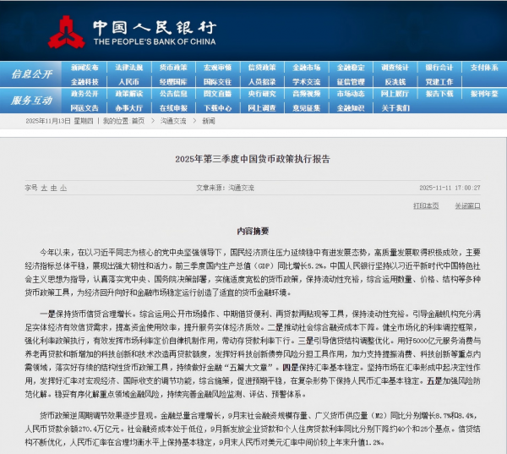The width and height of the screenshot is (507, 454).
Task: Click the 打印本页 print link
Action: point(426,205)
